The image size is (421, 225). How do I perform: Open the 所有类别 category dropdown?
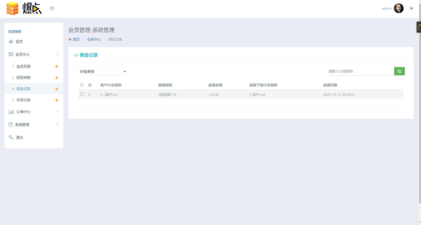103,72
